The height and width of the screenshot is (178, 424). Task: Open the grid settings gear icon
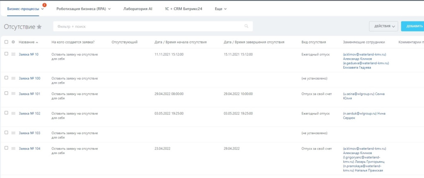13,42
